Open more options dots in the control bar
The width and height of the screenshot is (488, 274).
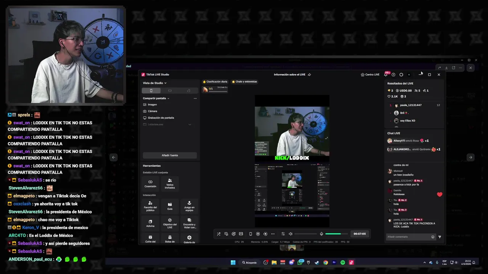pos(273,234)
